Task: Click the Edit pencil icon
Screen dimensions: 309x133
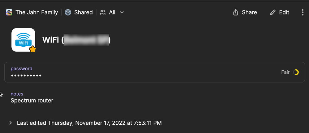Action: pos(273,12)
